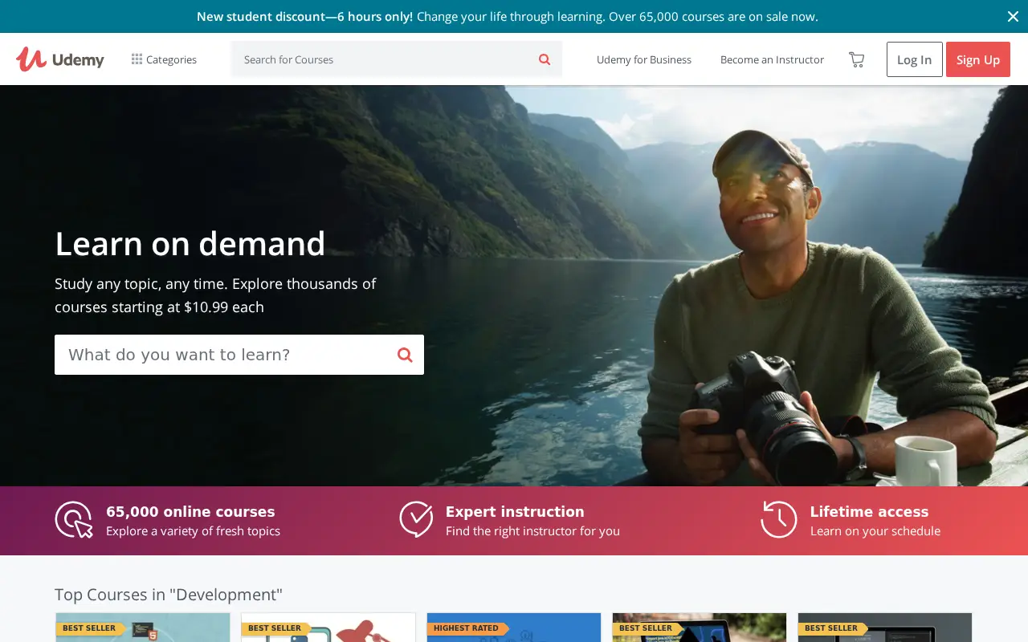This screenshot has width=1028, height=642.
Task: Click the Log In button
Action: 915,59
